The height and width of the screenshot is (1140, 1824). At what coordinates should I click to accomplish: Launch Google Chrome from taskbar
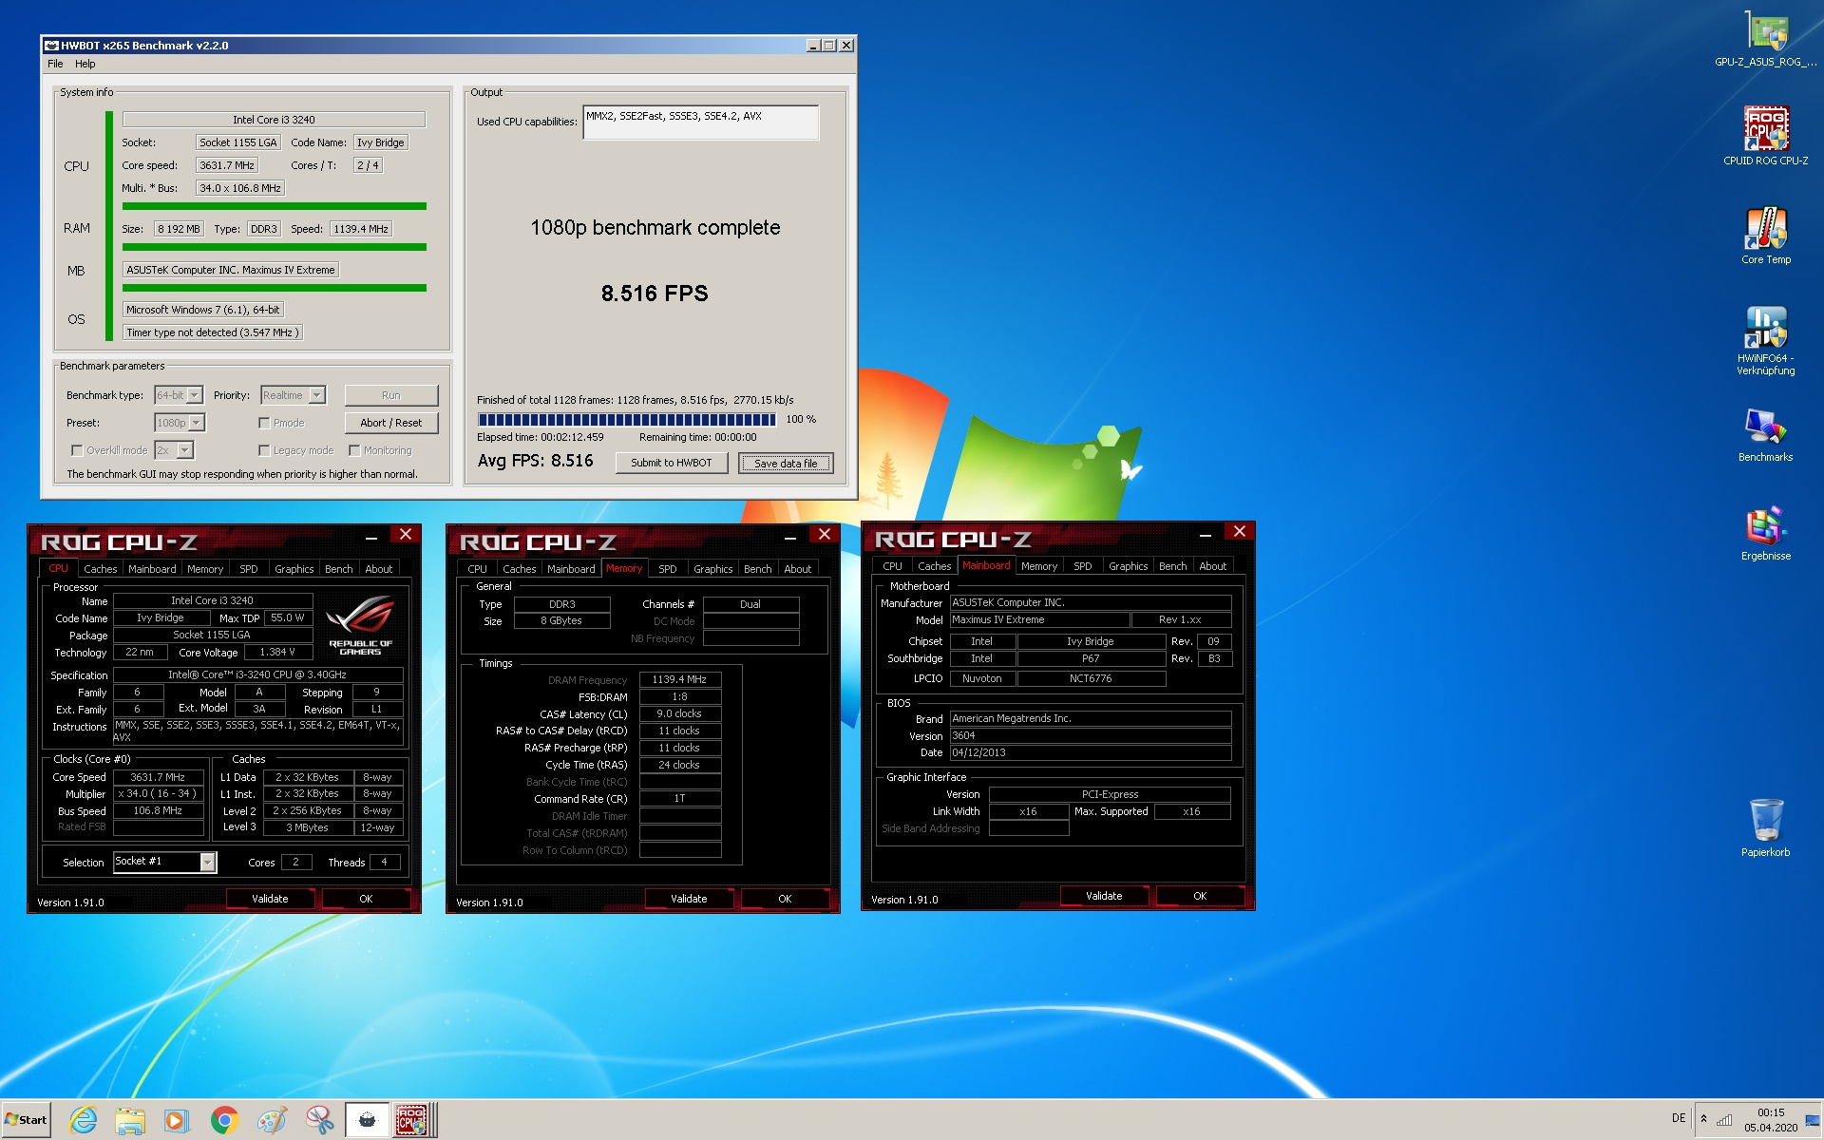224,1120
